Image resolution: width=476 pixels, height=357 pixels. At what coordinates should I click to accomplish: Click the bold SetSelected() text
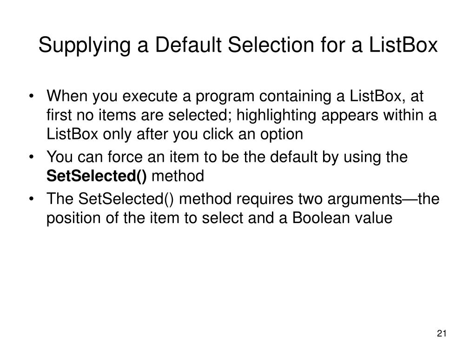click(x=97, y=176)
